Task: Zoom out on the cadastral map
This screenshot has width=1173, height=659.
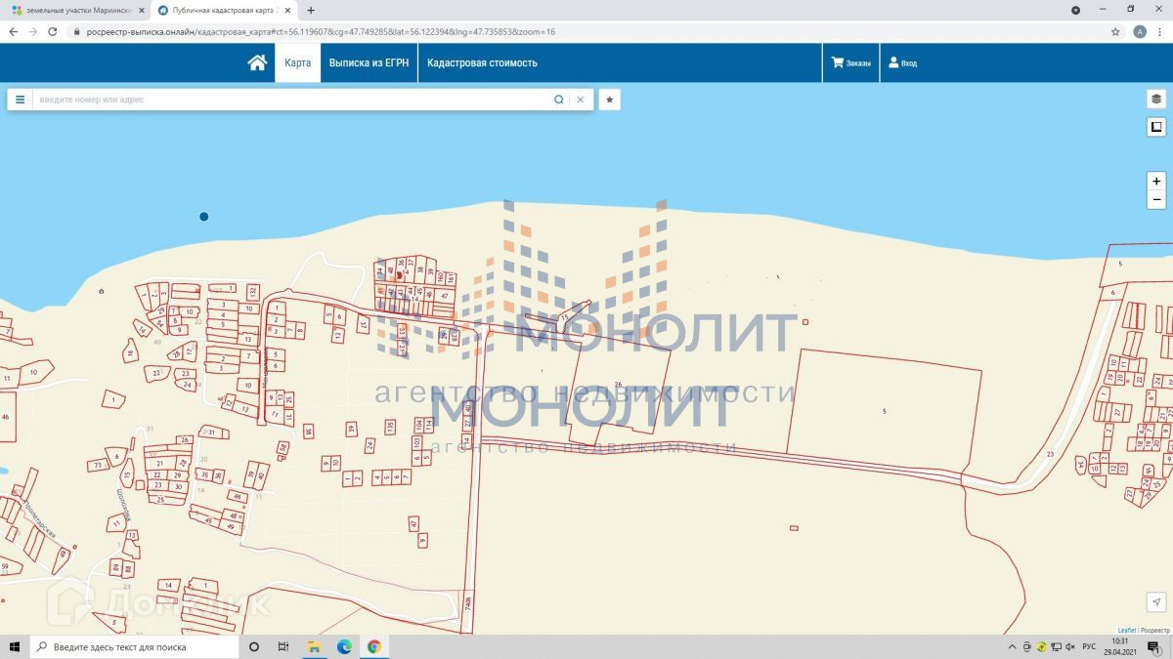Action: (x=1156, y=200)
